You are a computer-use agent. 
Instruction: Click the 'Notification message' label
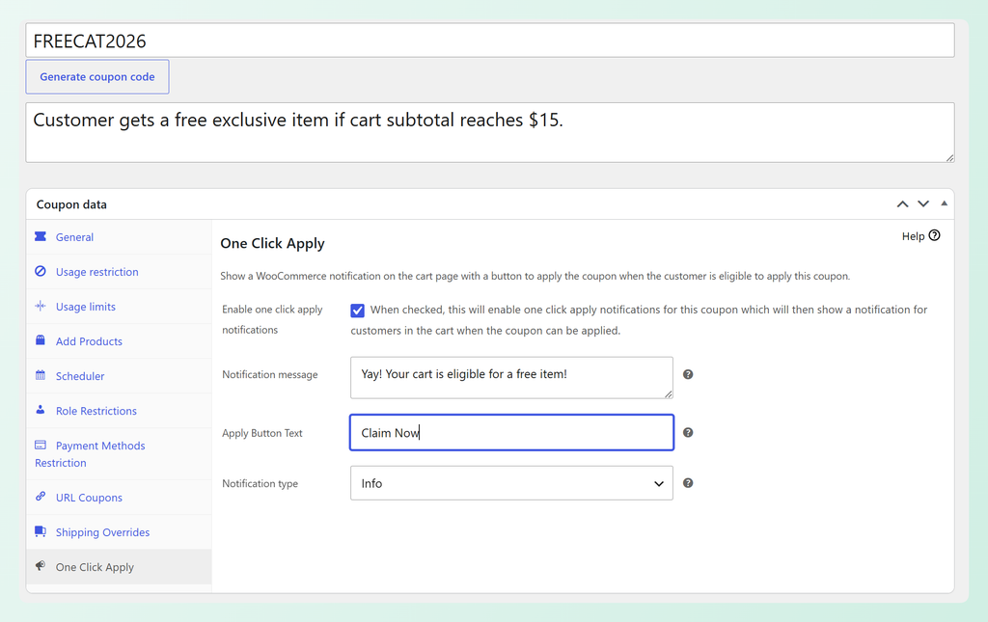click(x=270, y=374)
